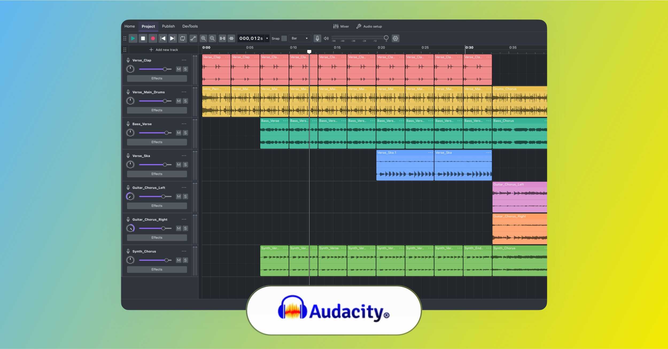Click the microphone record meter icon
The image size is (668, 349).
(317, 38)
